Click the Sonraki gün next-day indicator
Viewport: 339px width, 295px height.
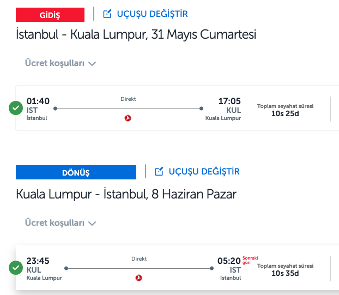(250, 260)
